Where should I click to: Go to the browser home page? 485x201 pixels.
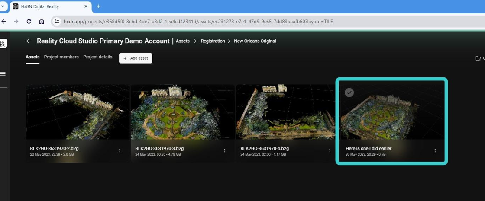pyautogui.click(x=42, y=22)
